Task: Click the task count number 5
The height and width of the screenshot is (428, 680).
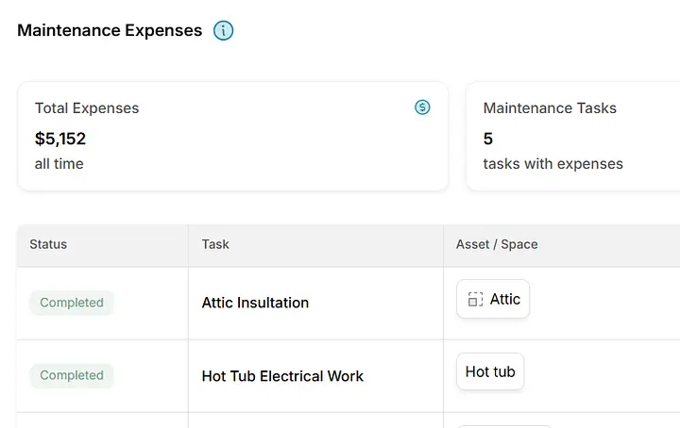Action: pyautogui.click(x=488, y=139)
